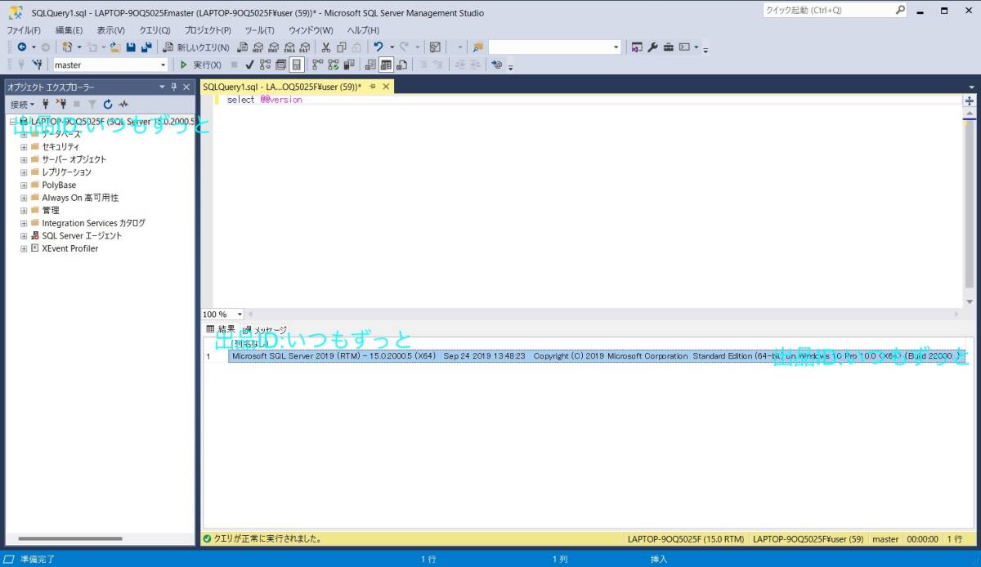Open a new query window
The height and width of the screenshot is (567, 981).
[x=196, y=47]
